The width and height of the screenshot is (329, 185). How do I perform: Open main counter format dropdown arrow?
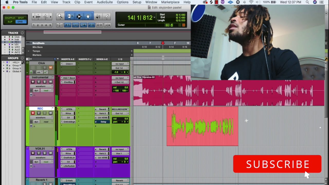[154, 18]
